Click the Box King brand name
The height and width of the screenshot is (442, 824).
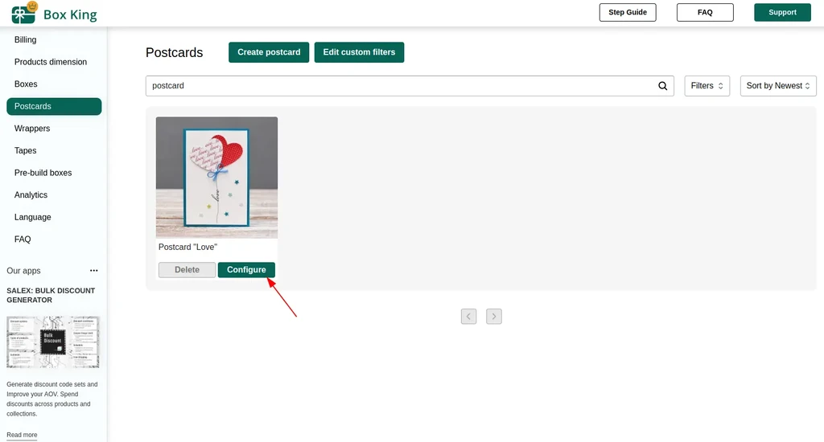(x=70, y=14)
